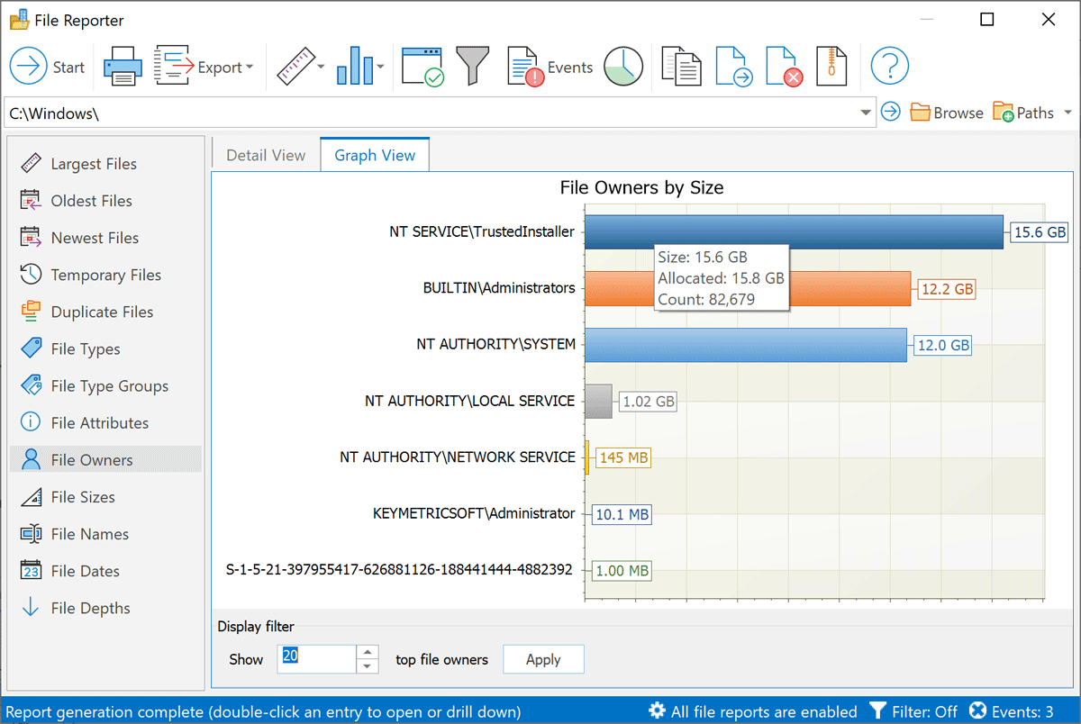This screenshot has width=1081, height=724.
Task: Select File Owners in the sidebar
Action: coord(105,459)
